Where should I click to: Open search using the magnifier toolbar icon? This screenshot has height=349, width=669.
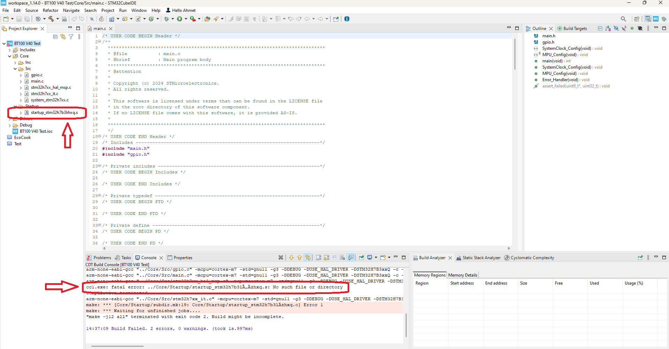(624, 19)
